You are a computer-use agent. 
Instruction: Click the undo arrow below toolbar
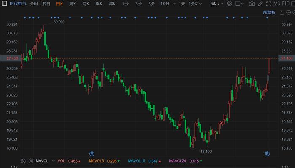(x=282, y=13)
